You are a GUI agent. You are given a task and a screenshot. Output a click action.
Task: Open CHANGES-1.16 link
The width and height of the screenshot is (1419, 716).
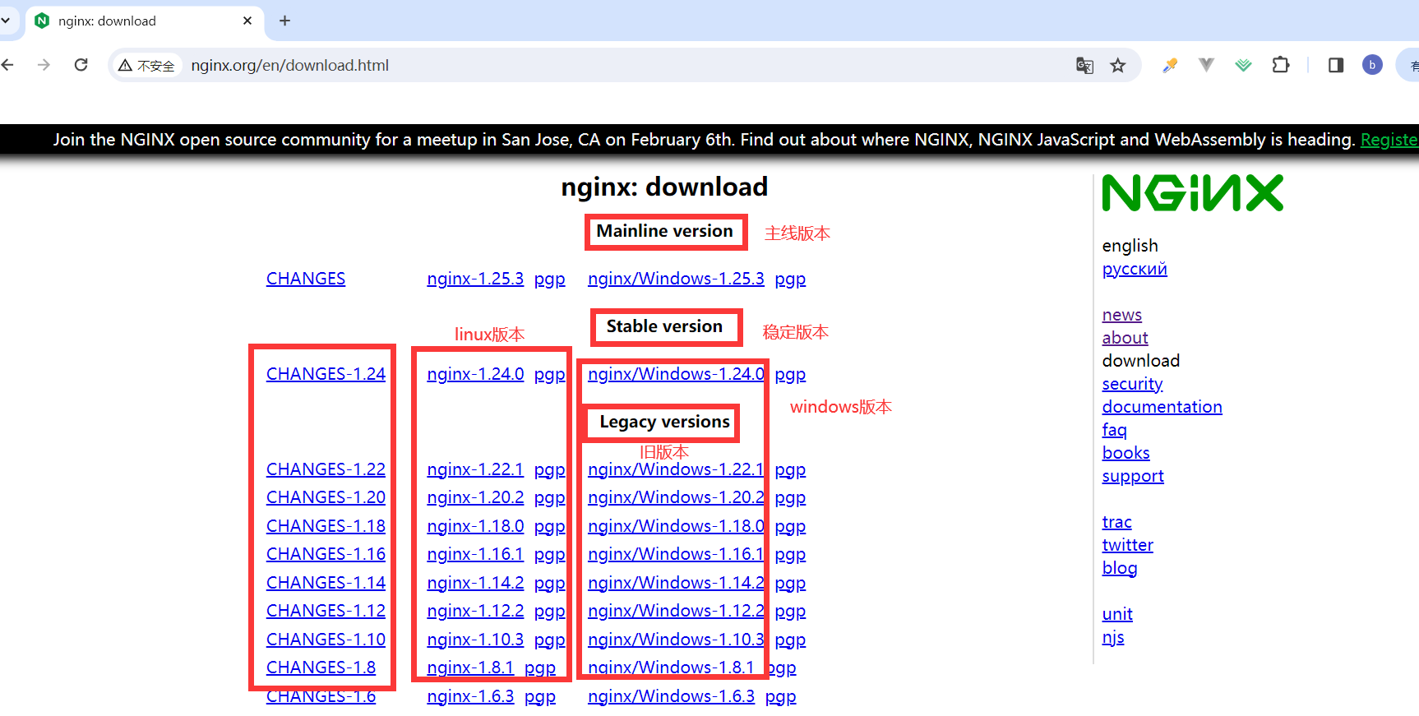click(326, 554)
